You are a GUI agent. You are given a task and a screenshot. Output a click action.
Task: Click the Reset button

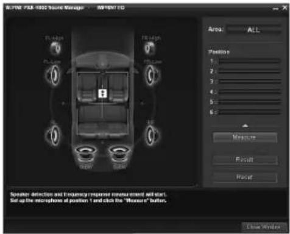[x=245, y=177]
